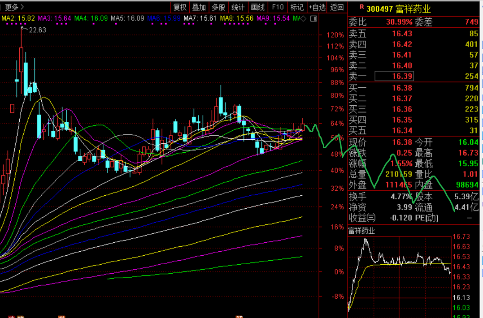The height and width of the screenshot is (318, 483).
Task: Toggle the panel layout icon beside MA labels
Action: click(313, 19)
